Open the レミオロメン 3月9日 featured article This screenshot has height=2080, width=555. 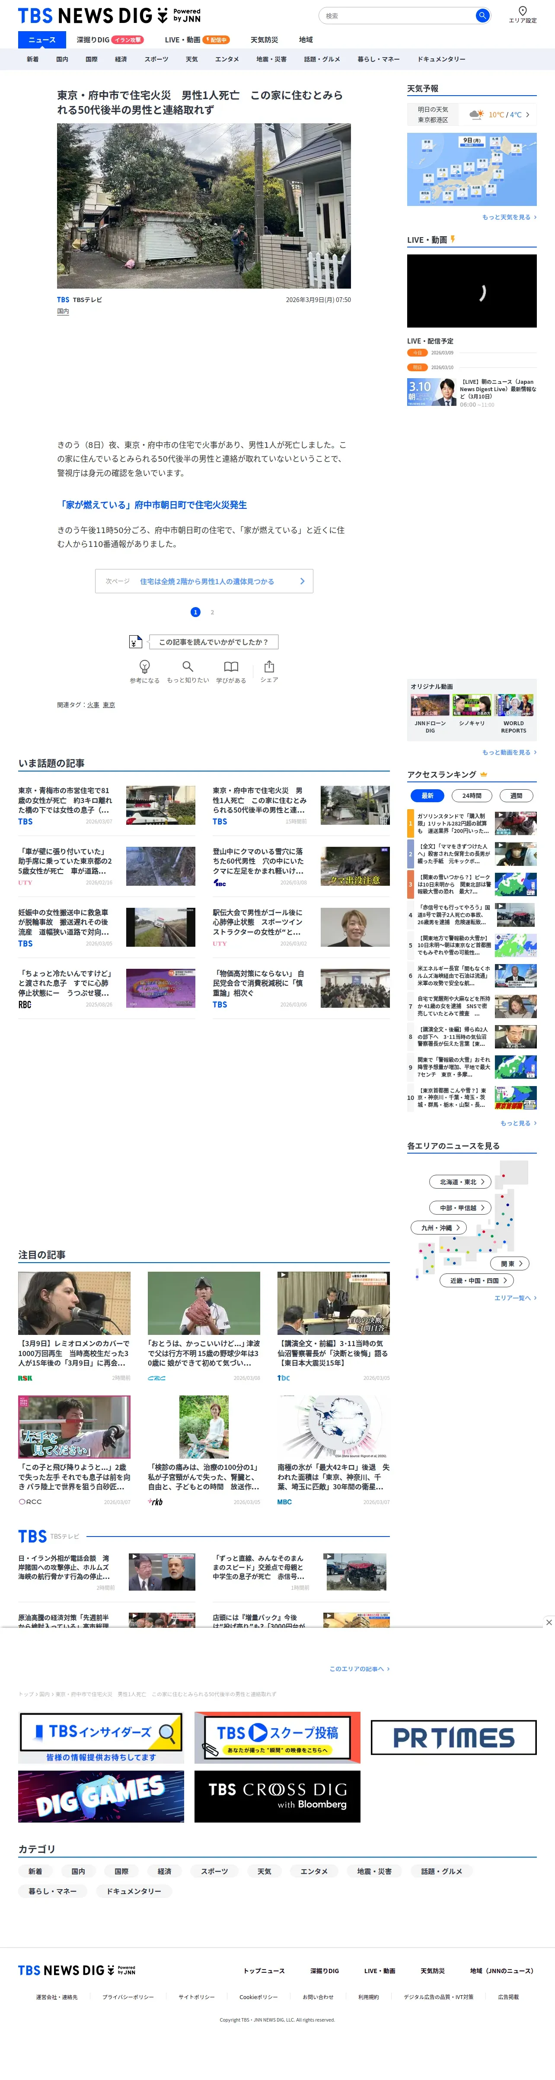coord(74,1327)
